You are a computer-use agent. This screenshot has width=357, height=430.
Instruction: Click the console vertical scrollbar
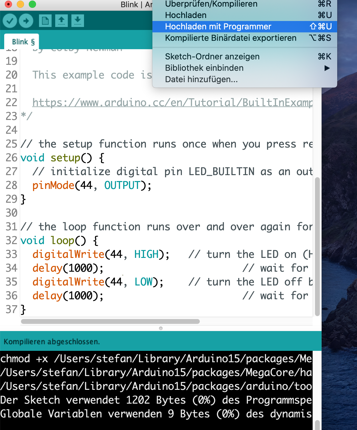(317, 425)
